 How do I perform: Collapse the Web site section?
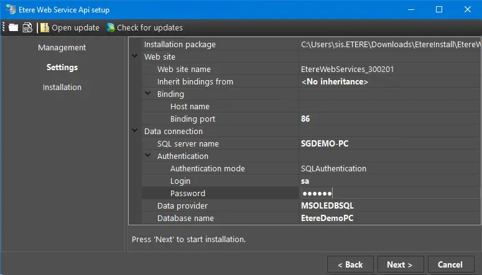136,56
